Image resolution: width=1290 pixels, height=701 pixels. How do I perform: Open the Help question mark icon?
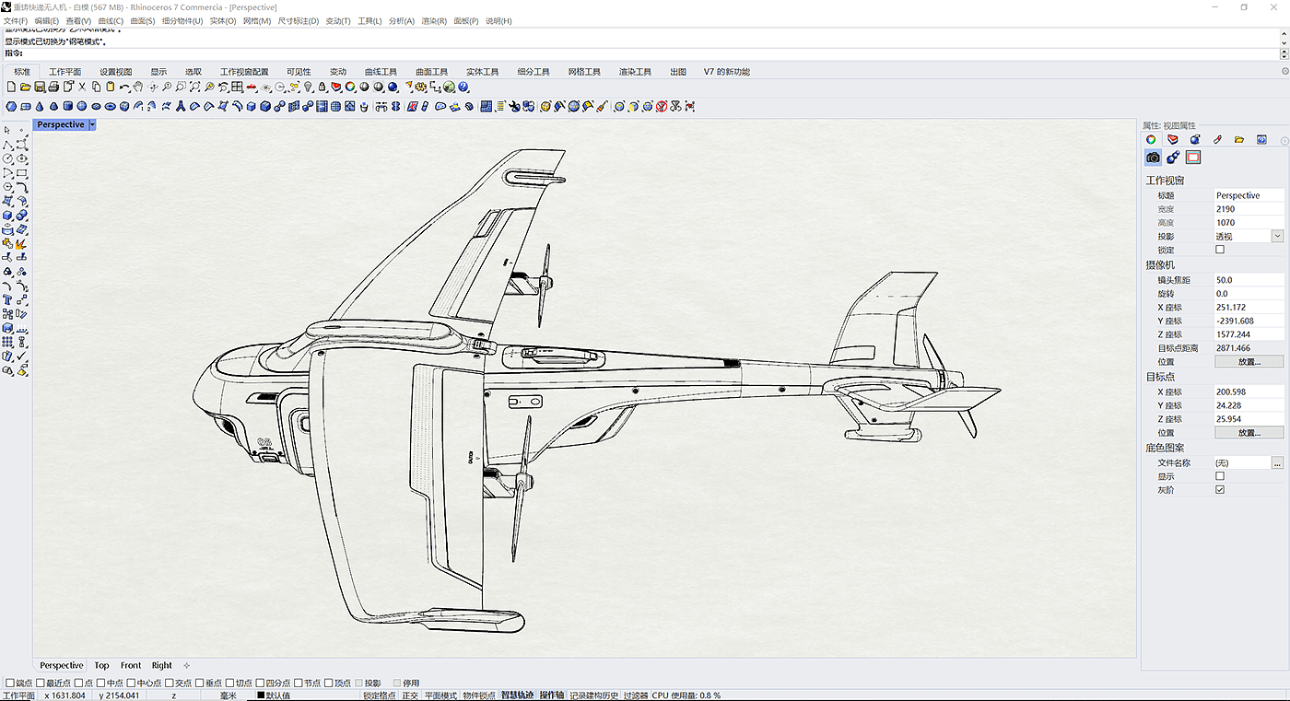coord(463,88)
